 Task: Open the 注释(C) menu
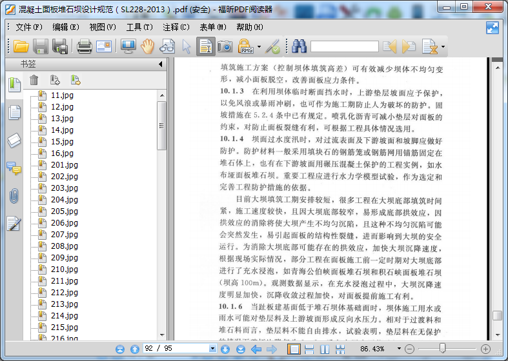pyautogui.click(x=176, y=27)
